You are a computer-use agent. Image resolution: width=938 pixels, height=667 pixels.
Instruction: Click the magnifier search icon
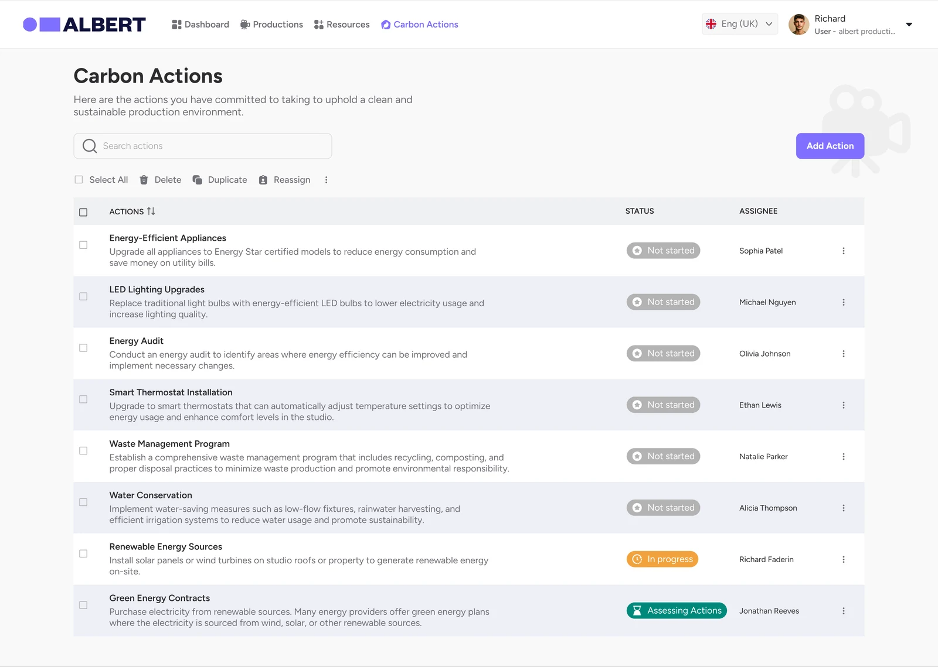[x=90, y=146]
